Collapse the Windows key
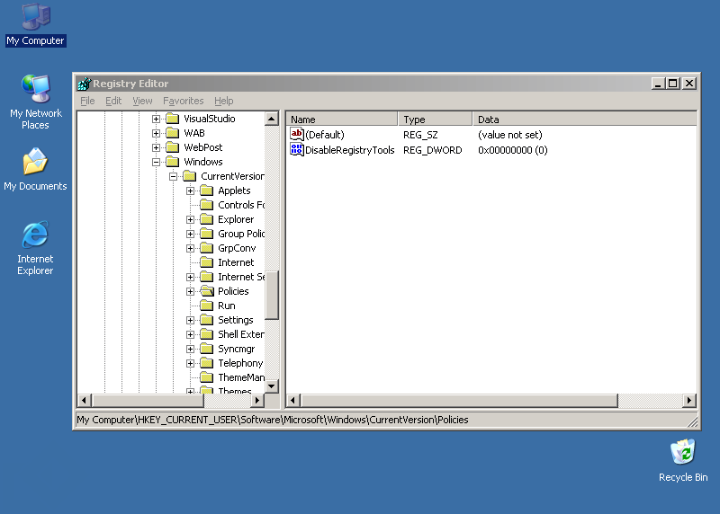Image resolution: width=720 pixels, height=514 pixels. [156, 162]
